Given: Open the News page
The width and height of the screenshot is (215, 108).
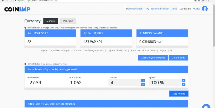Looking at the screenshot, I should pyautogui.click(x=174, y=9).
